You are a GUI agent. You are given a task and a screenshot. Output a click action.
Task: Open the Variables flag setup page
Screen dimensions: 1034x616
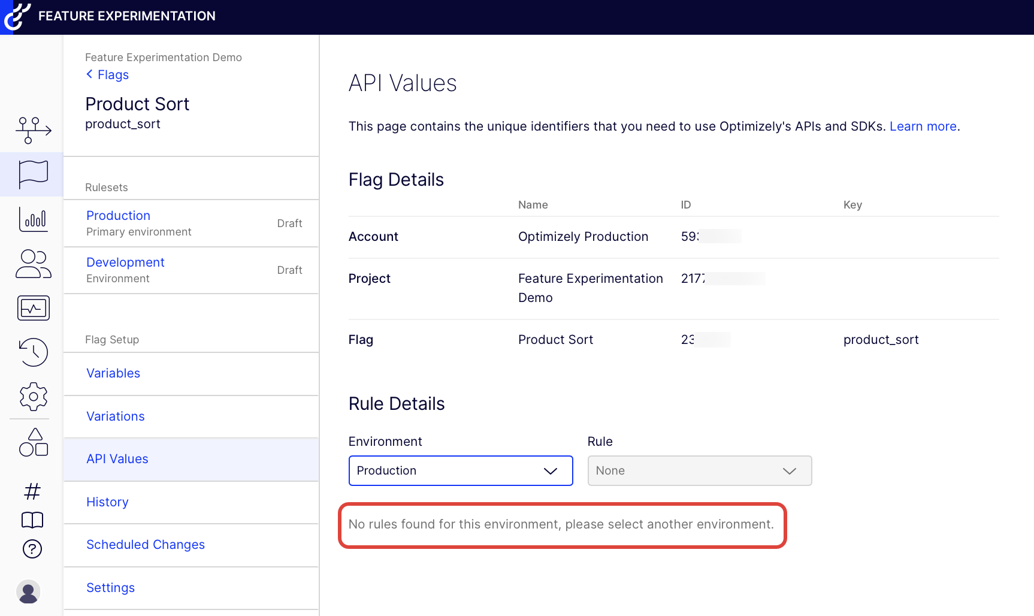tap(113, 373)
